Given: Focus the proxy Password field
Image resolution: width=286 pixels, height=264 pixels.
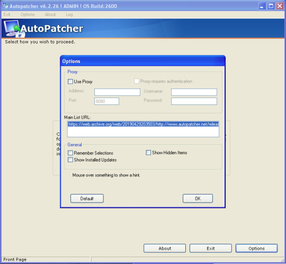Looking at the screenshot, I should pos(194,101).
